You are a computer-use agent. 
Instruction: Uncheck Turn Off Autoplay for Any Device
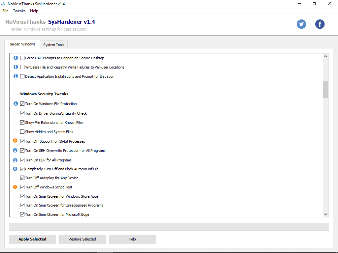(22, 178)
